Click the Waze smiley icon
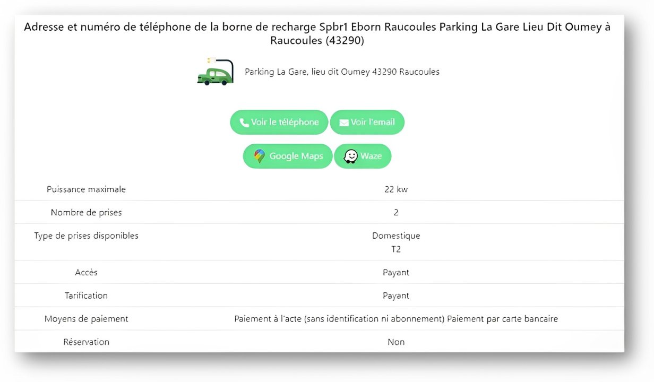The height and width of the screenshot is (382, 654). coord(350,157)
